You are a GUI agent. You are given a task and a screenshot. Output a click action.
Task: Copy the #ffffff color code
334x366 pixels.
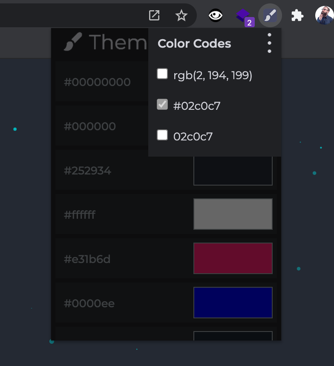80,215
